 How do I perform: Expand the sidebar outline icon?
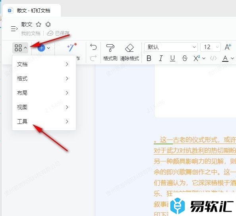coord(14,29)
